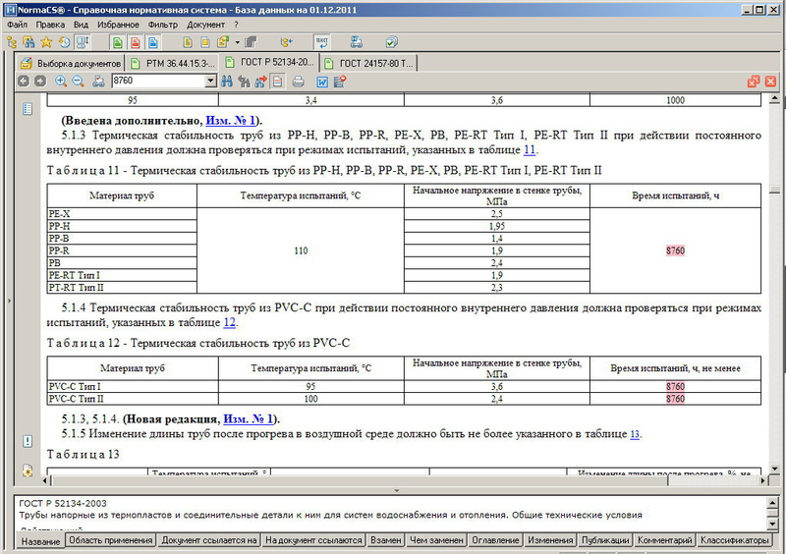Export document using the Word icon

click(320, 82)
